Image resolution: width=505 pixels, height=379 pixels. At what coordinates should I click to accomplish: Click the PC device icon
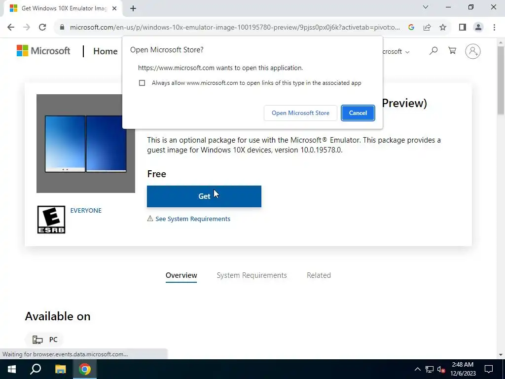[x=37, y=340]
